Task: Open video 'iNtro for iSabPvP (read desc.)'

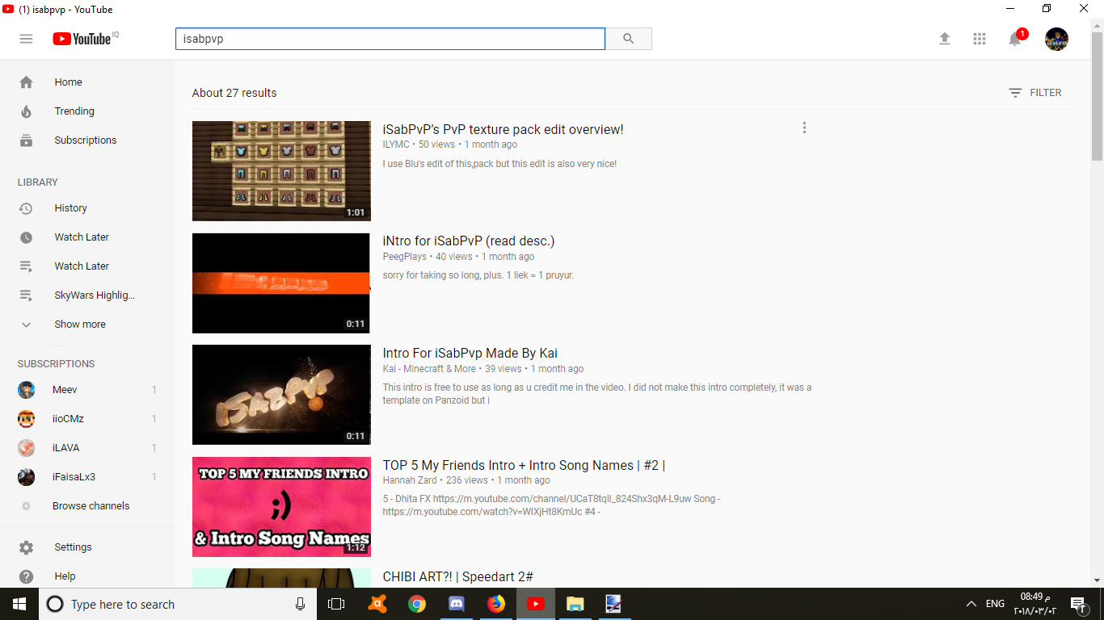Action: [469, 241]
